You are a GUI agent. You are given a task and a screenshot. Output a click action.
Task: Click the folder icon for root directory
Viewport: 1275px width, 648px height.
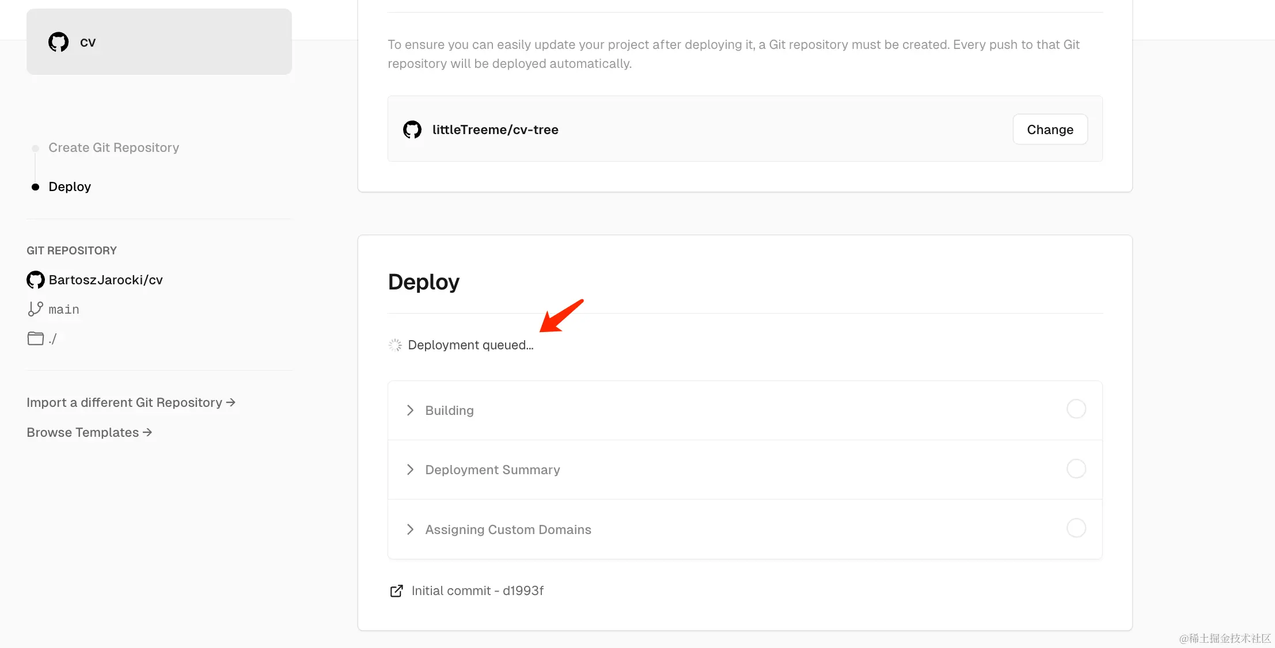pyautogui.click(x=35, y=338)
